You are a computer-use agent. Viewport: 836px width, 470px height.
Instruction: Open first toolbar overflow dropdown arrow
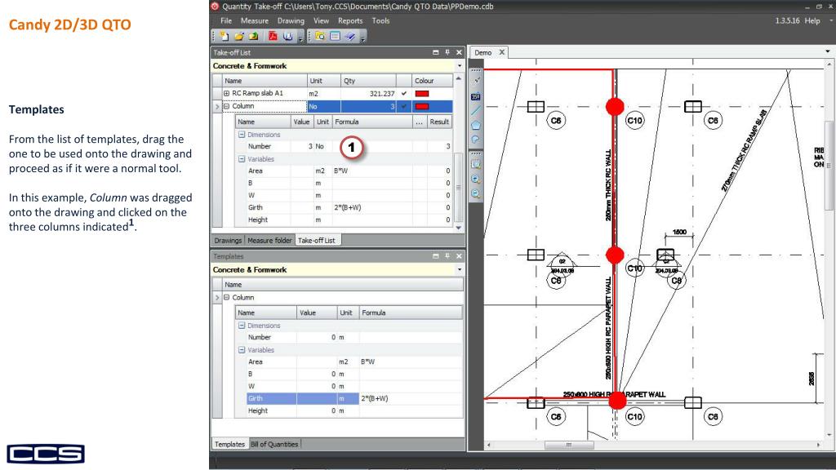click(x=300, y=38)
